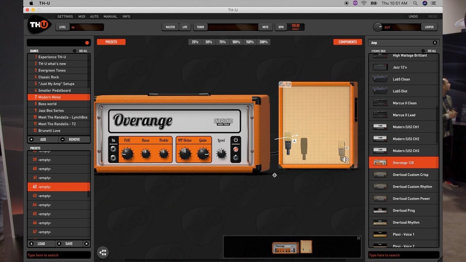466x262 pixels.
Task: Click the Treble knob on amp
Action: [164, 154]
